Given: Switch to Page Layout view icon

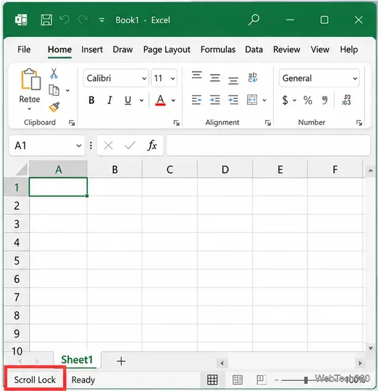Looking at the screenshot, I should pyautogui.click(x=237, y=379).
